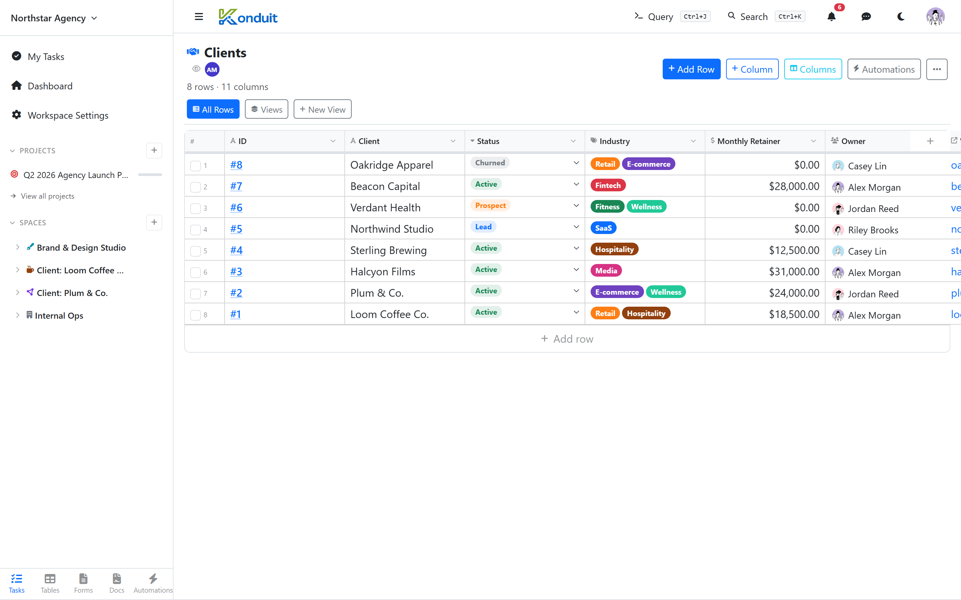Check the Plum & Co. row checkbox
This screenshot has width=961, height=600.
[196, 294]
